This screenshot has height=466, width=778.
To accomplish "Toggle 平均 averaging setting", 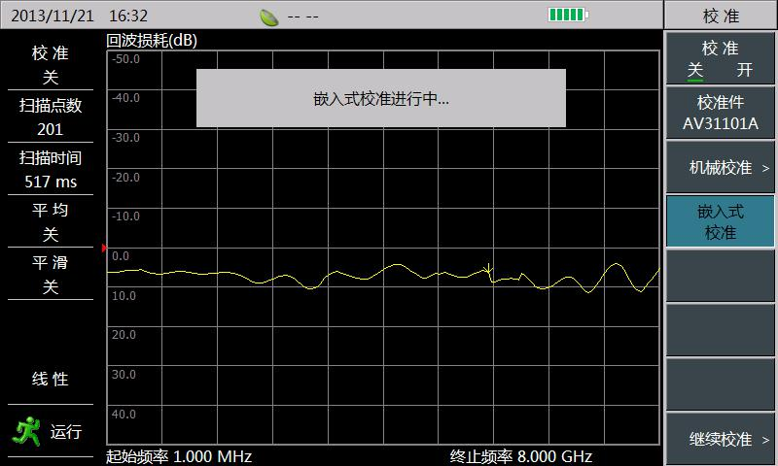I will pos(51,221).
